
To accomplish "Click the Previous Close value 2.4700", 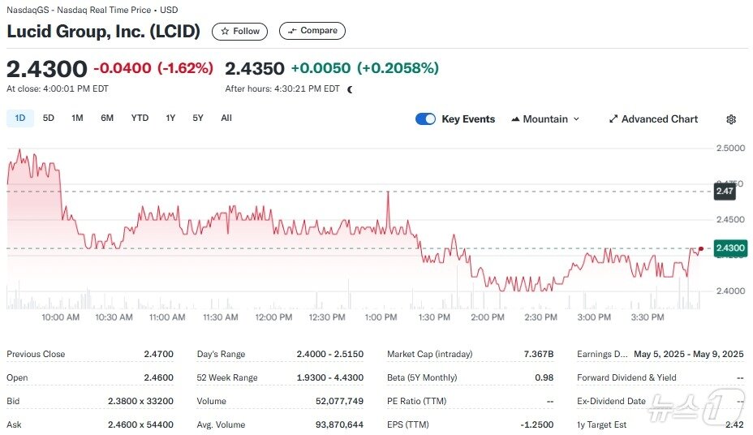I will point(158,354).
